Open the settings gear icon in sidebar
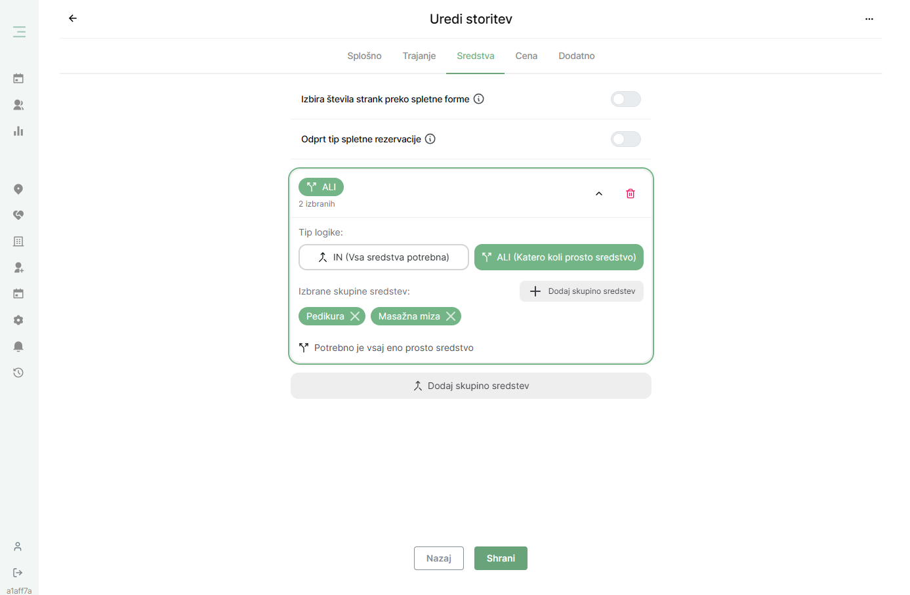Viewport: 910px width, 595px height. click(18, 320)
